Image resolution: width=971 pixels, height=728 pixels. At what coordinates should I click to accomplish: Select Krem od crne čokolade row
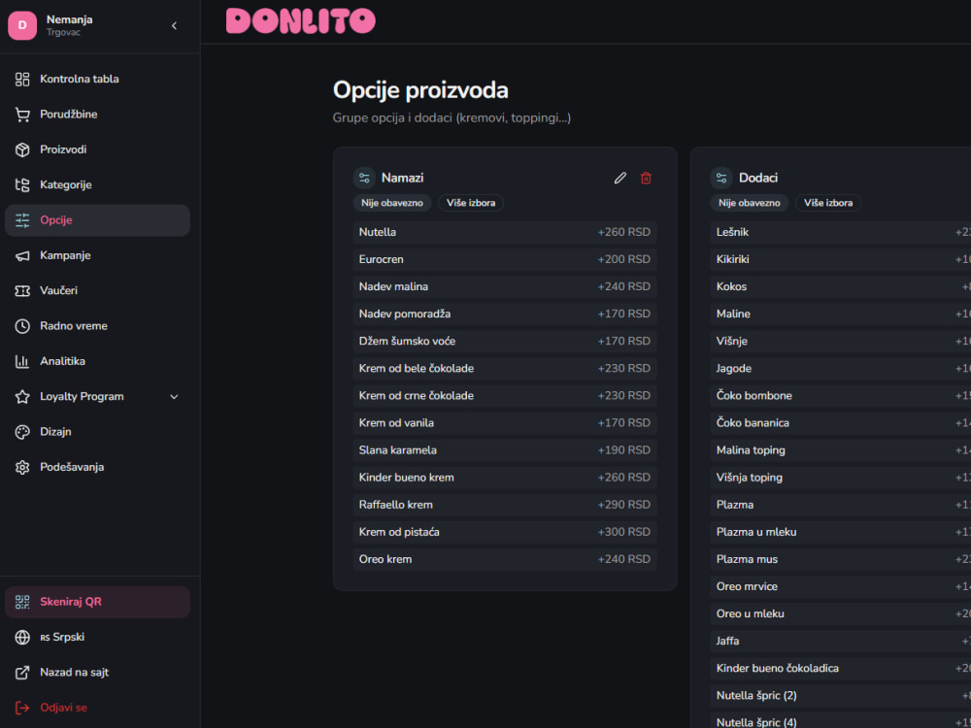coord(505,396)
